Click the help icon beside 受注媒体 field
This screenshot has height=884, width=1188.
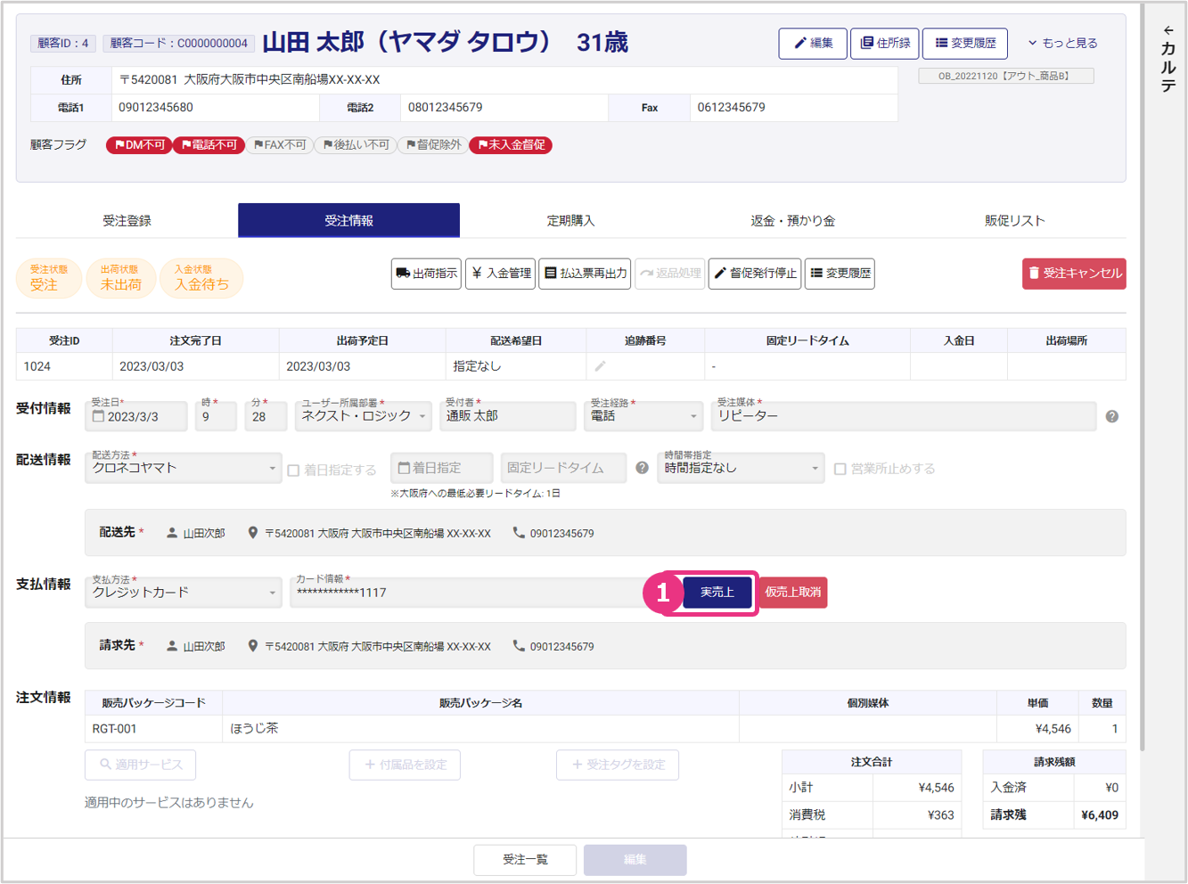[x=1111, y=416]
